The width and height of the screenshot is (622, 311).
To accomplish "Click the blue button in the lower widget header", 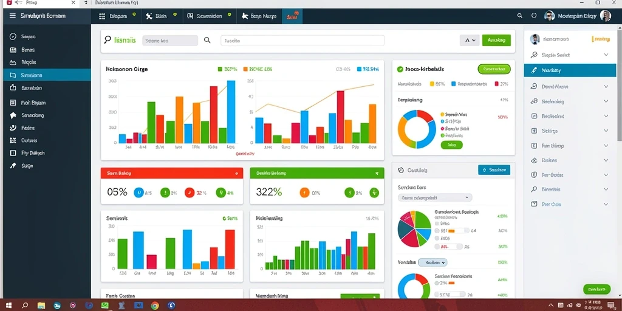I will coord(494,170).
